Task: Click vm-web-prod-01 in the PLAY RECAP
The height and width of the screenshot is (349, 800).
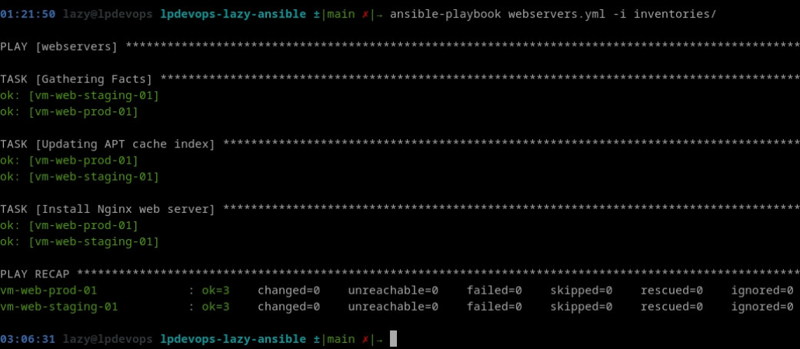Action: click(48, 291)
